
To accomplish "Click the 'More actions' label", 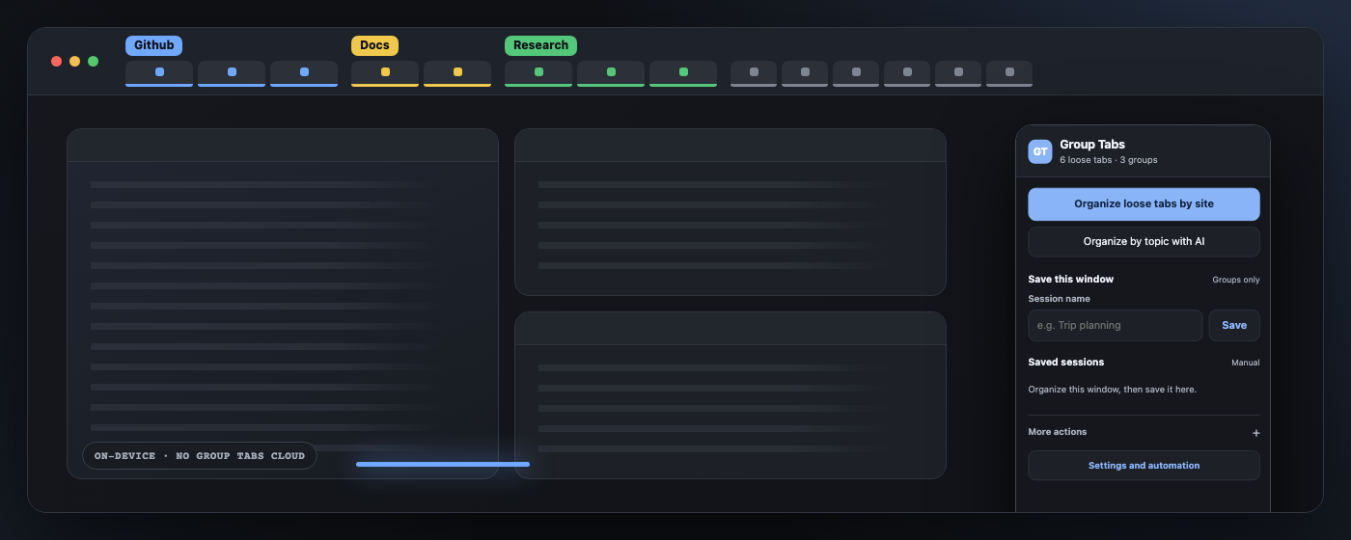I will (1058, 432).
